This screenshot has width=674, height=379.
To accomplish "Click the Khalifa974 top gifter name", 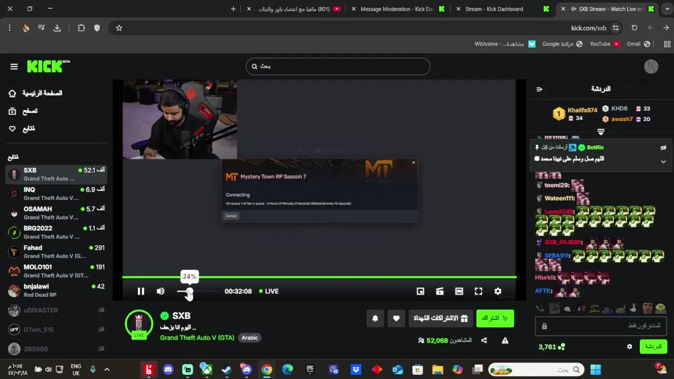I will 582,110.
